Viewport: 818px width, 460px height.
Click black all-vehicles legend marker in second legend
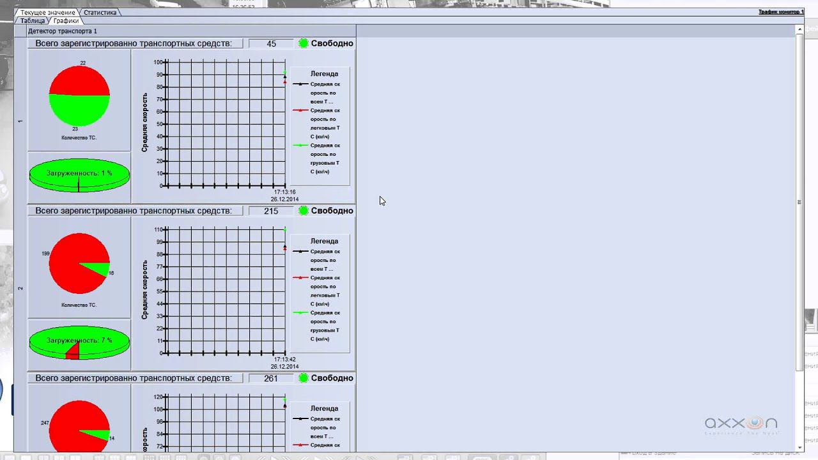pyautogui.click(x=300, y=251)
